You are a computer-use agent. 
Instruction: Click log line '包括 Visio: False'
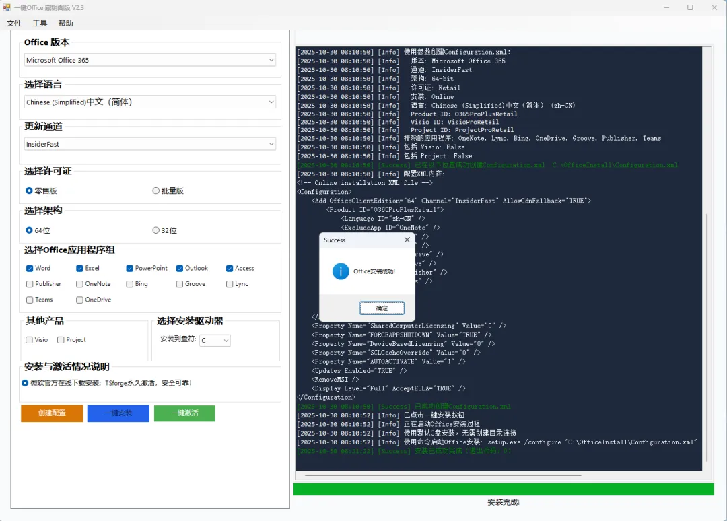pyautogui.click(x=380, y=147)
